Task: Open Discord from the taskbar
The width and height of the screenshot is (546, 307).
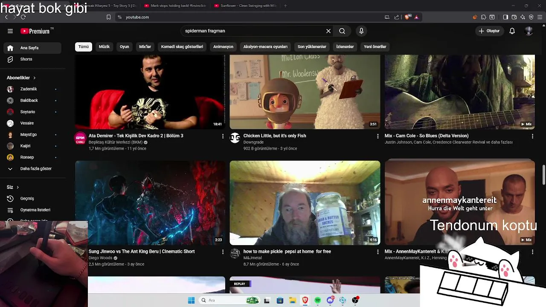Action: 330,301
